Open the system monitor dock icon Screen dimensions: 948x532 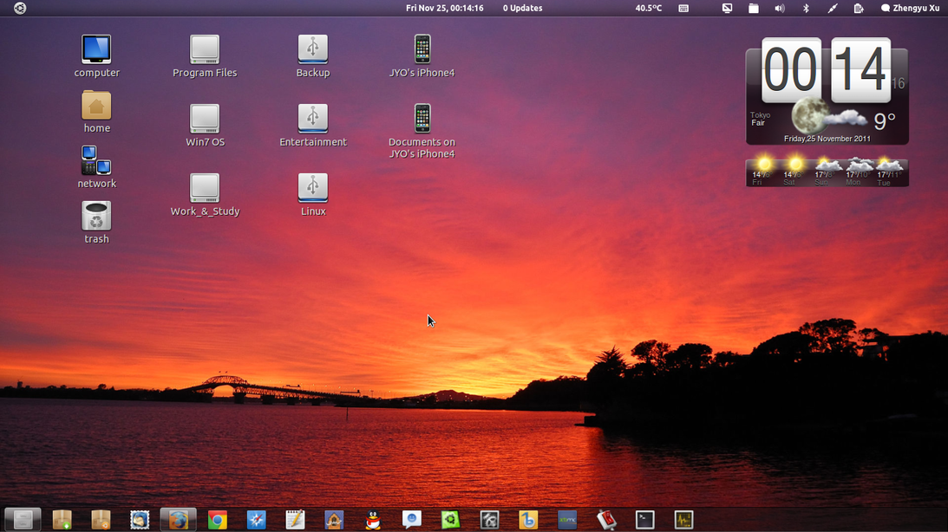(x=683, y=520)
